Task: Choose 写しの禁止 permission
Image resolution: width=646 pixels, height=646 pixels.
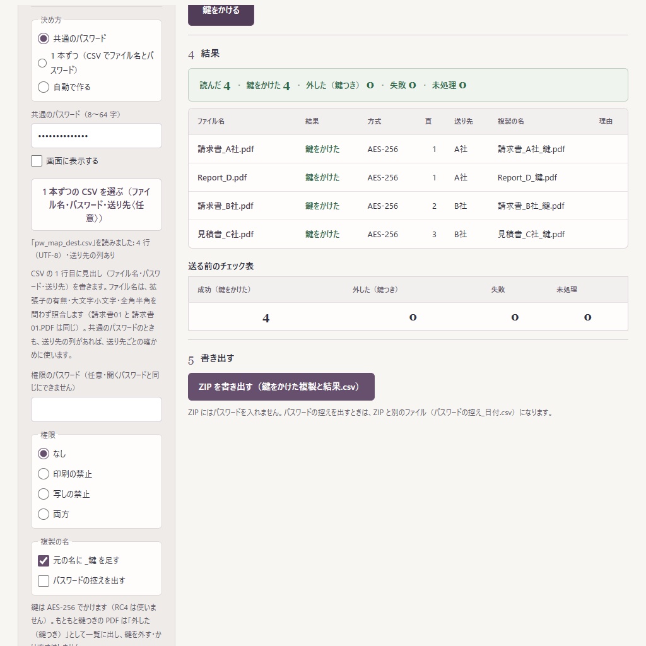Action: (x=44, y=494)
